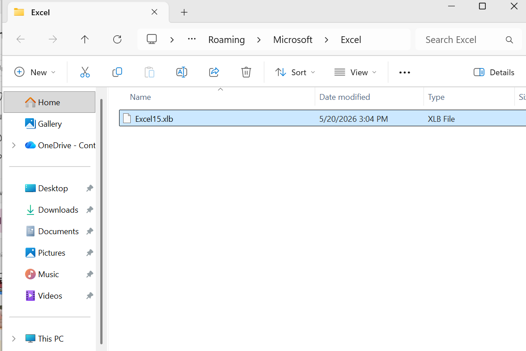The width and height of the screenshot is (526, 351).
Task: Open Home in the navigation pane
Action: click(49, 102)
